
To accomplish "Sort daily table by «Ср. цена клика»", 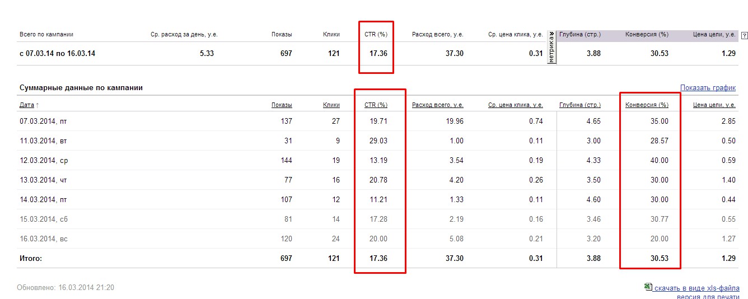I will click(x=515, y=105).
